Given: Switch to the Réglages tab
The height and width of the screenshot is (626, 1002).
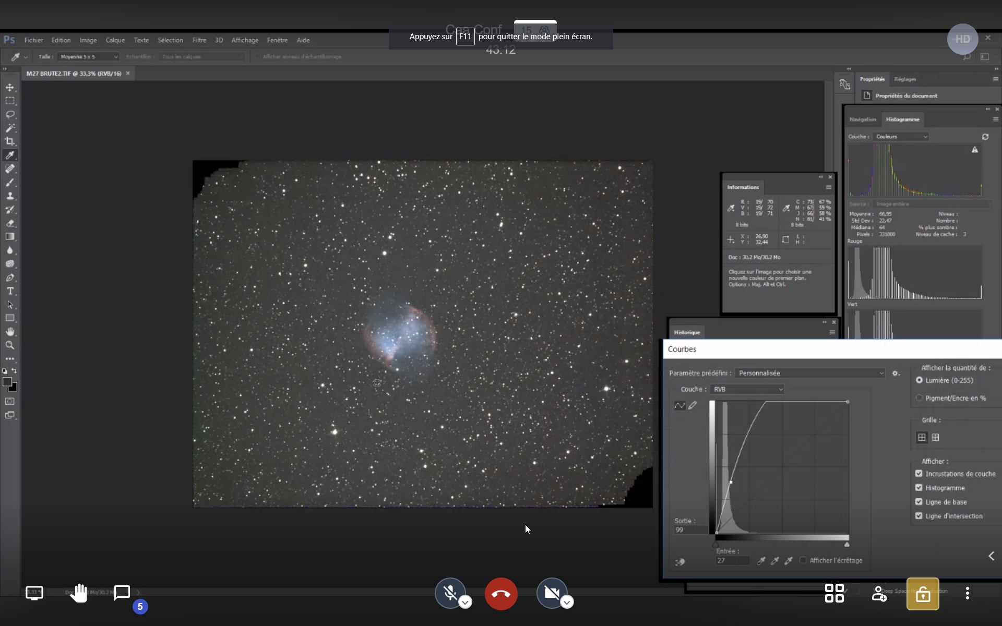Looking at the screenshot, I should click(x=905, y=79).
